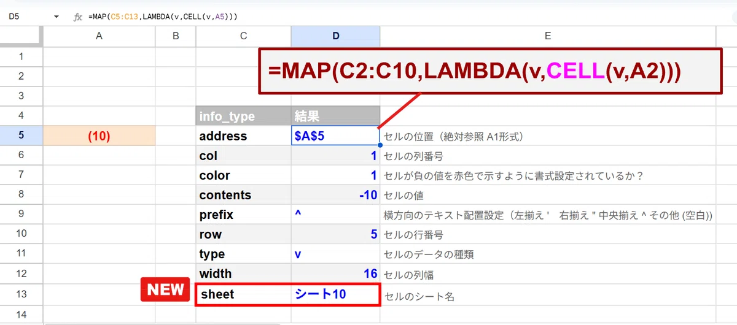Select row 12 header

point(21,274)
